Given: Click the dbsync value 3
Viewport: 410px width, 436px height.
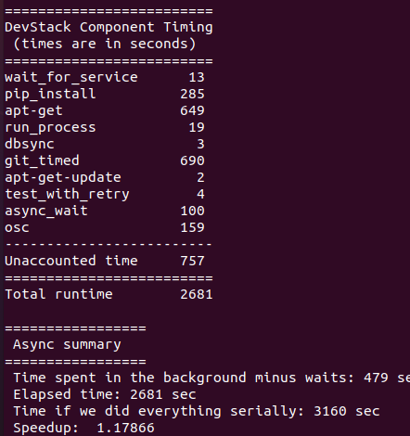Looking at the screenshot, I should pyautogui.click(x=201, y=144).
